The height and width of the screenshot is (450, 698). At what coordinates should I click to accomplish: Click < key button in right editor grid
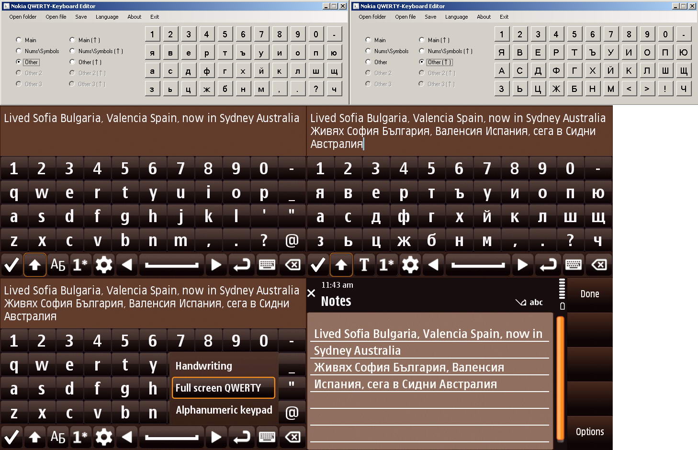629,89
